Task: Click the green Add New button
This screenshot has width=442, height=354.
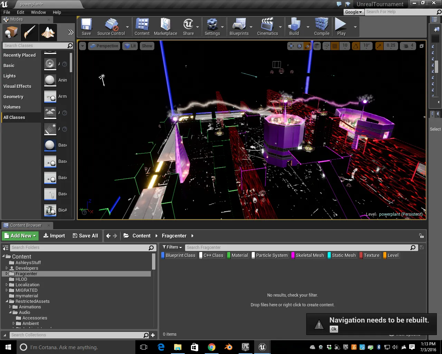Action: coord(20,236)
